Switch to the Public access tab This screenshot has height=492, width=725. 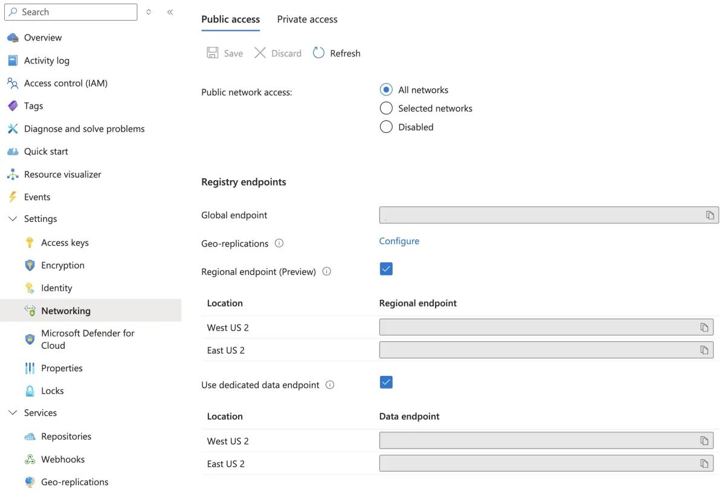231,19
